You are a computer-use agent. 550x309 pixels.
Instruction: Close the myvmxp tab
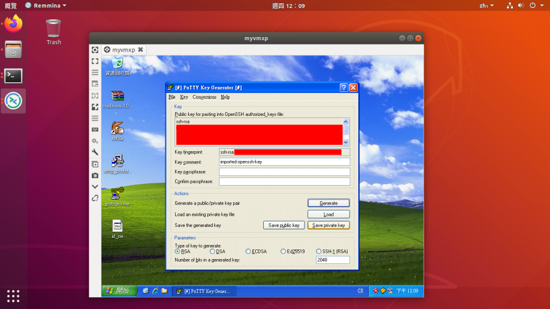(x=141, y=50)
